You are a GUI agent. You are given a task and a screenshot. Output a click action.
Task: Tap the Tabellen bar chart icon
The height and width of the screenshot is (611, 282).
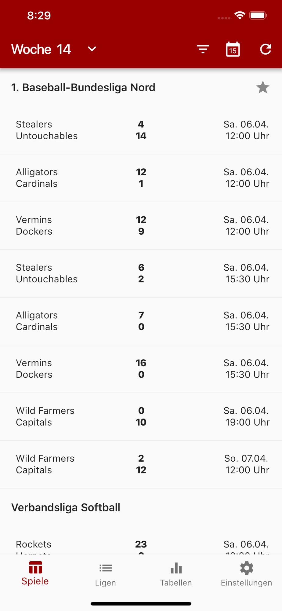[176, 568]
